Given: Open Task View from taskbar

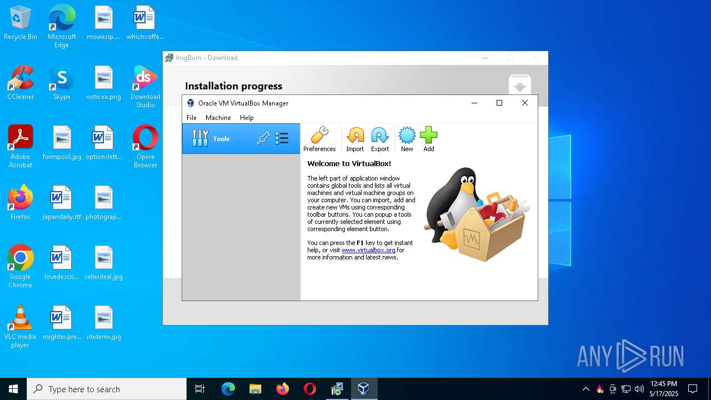Looking at the screenshot, I should [x=200, y=389].
